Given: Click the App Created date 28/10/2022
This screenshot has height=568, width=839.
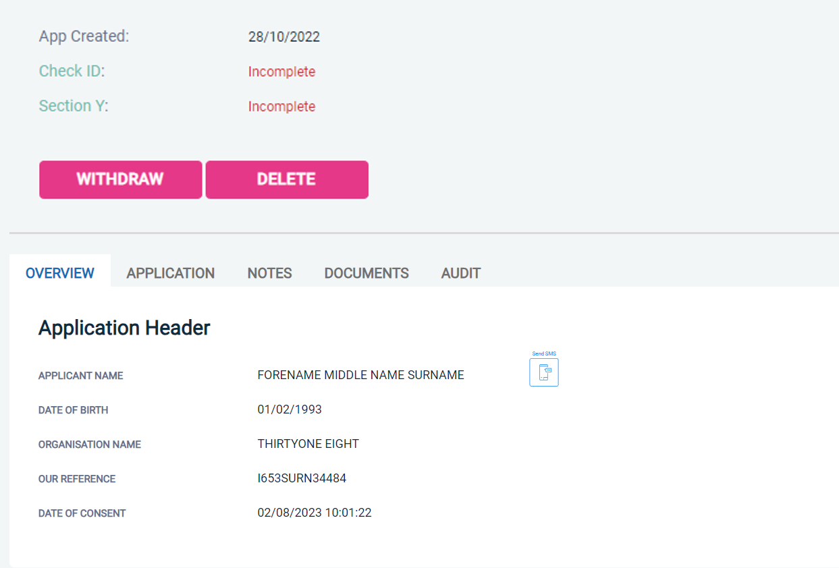Looking at the screenshot, I should (x=283, y=37).
